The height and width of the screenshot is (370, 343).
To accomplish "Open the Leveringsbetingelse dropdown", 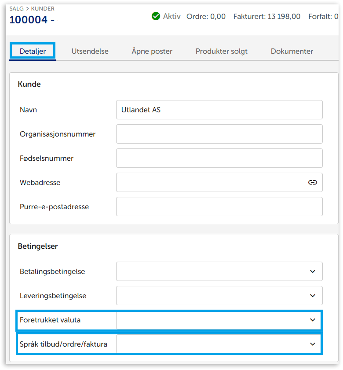I will 219,296.
